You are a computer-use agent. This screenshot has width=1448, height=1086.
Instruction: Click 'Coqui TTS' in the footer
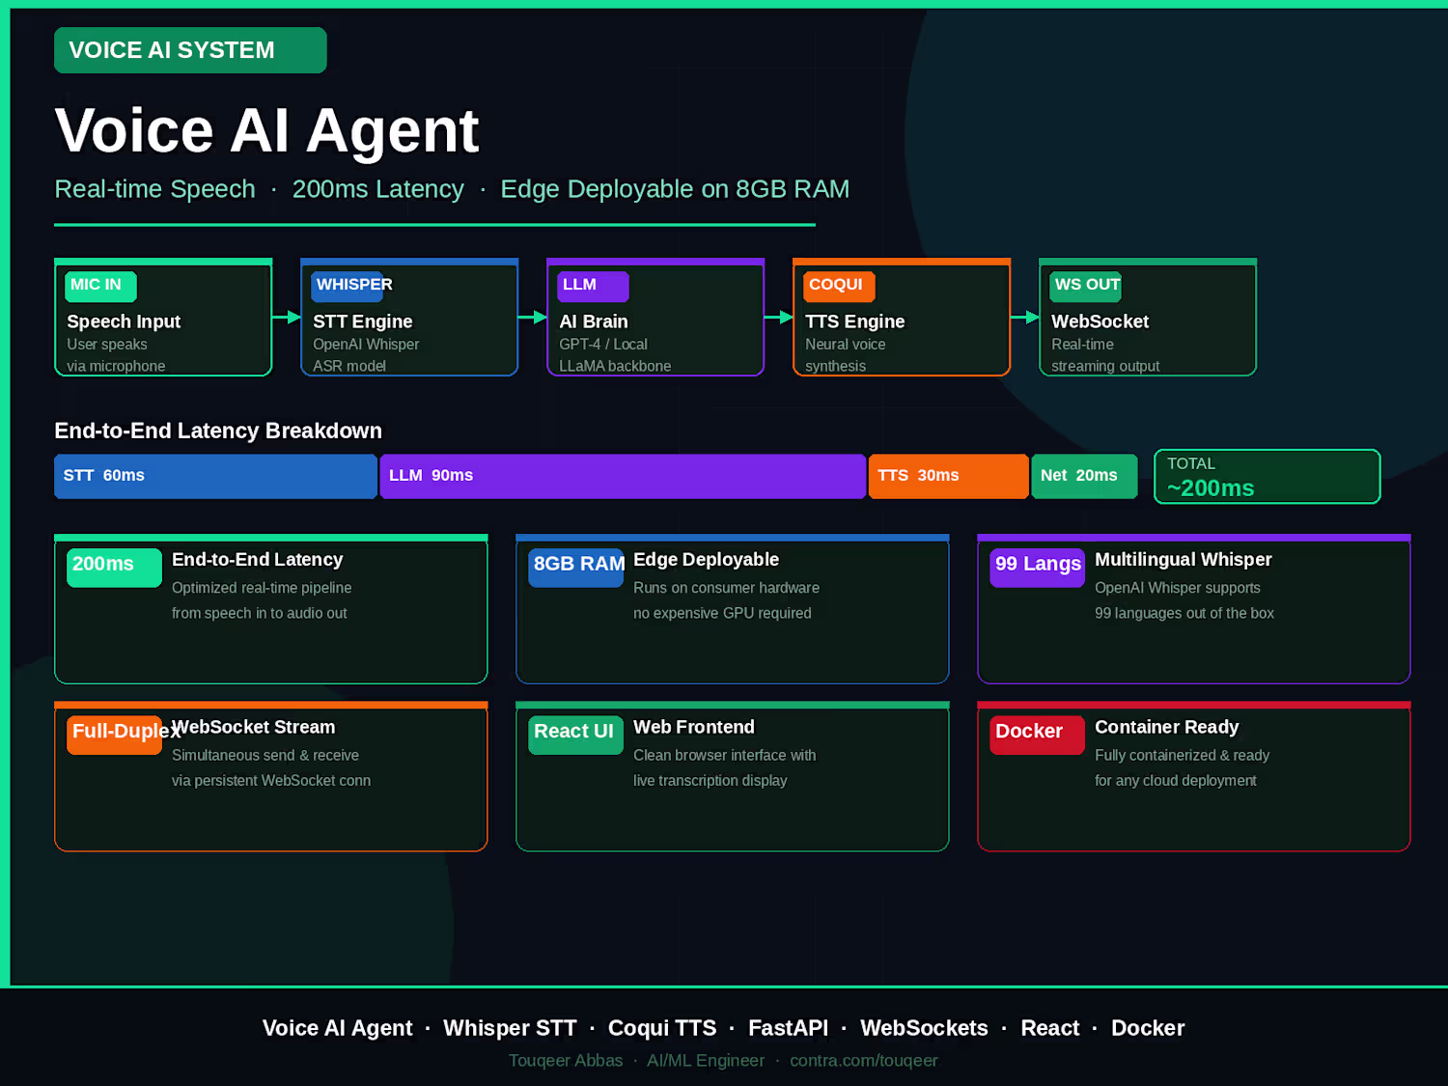(662, 1028)
